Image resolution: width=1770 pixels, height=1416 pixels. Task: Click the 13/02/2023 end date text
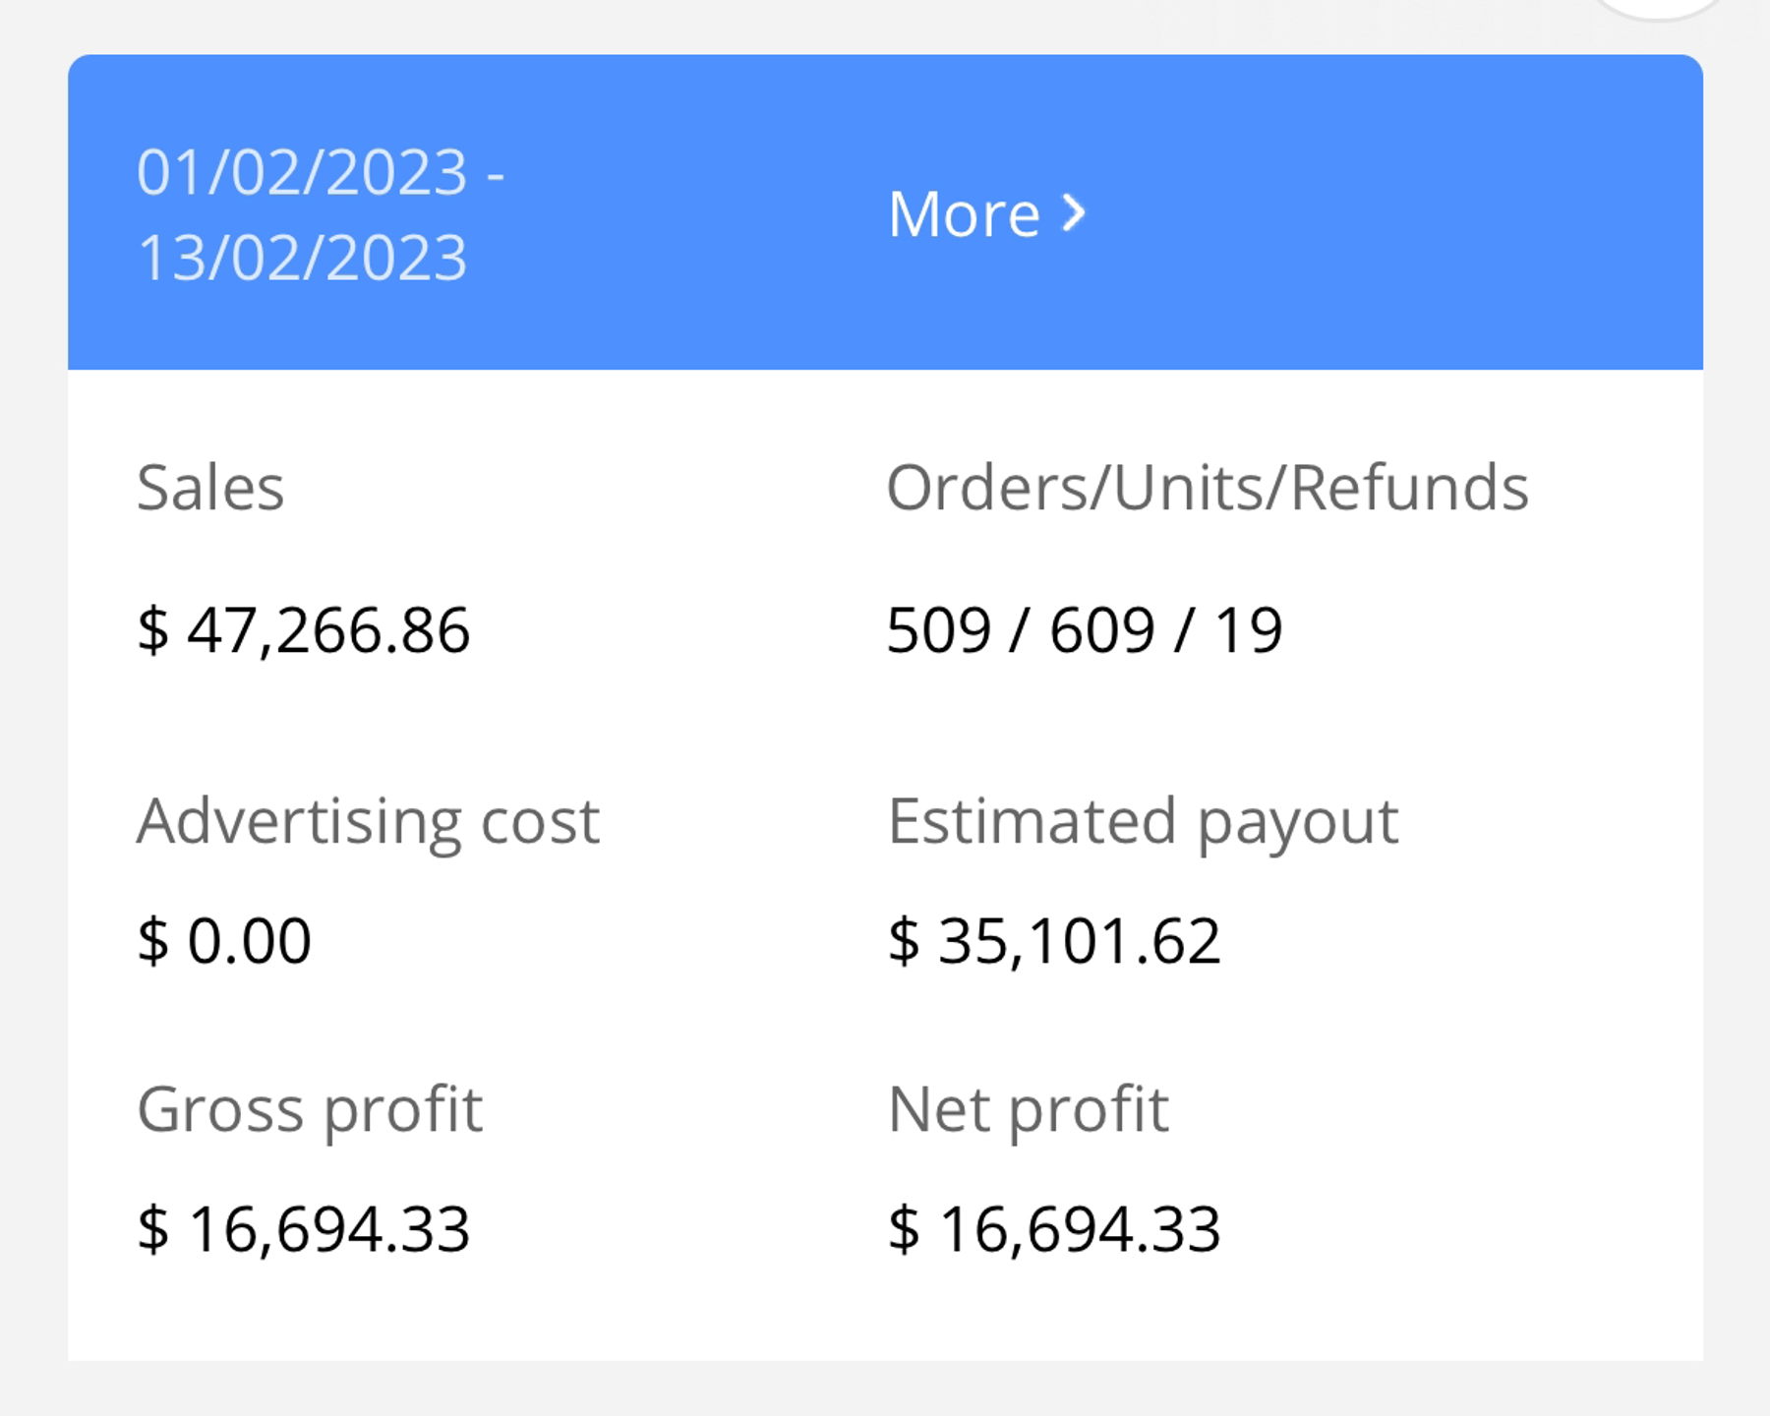(x=302, y=258)
